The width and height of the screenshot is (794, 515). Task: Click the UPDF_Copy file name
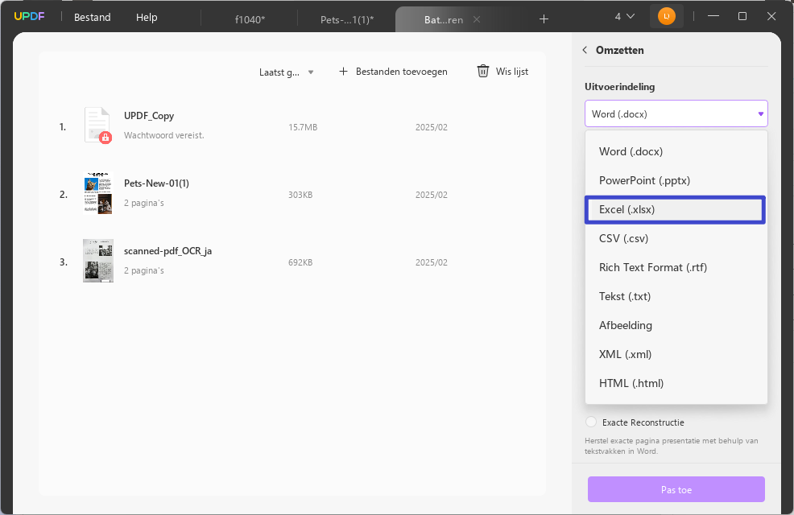(149, 116)
